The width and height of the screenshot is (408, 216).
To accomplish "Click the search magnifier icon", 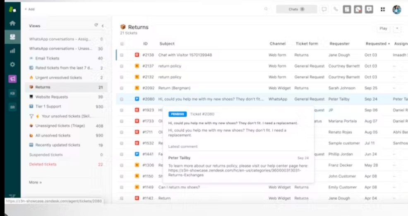I will pos(266,9).
